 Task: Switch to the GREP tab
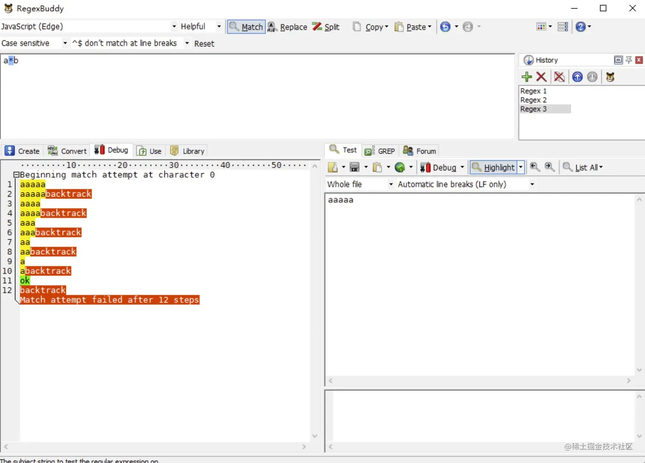[x=380, y=151]
